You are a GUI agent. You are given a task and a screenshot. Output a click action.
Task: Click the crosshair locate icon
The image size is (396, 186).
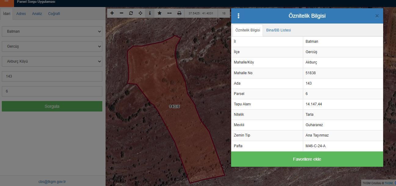[x=140, y=13]
